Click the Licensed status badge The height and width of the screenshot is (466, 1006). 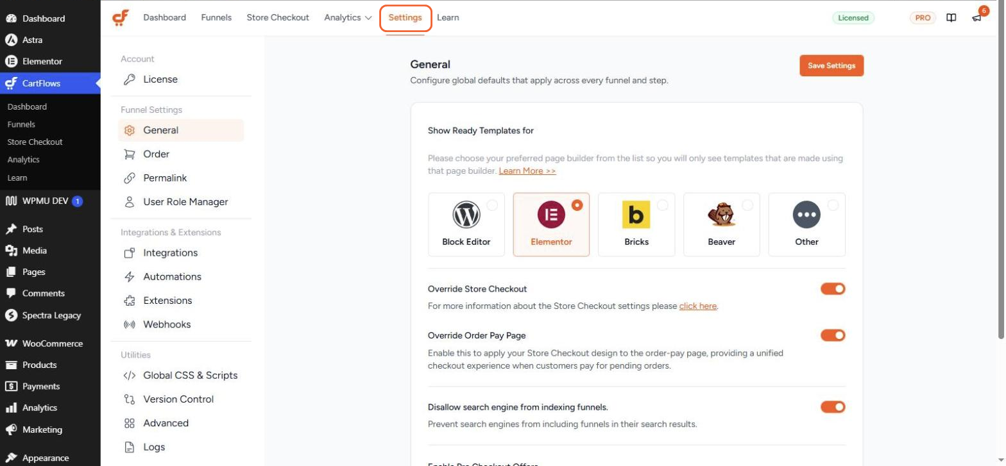click(x=853, y=18)
